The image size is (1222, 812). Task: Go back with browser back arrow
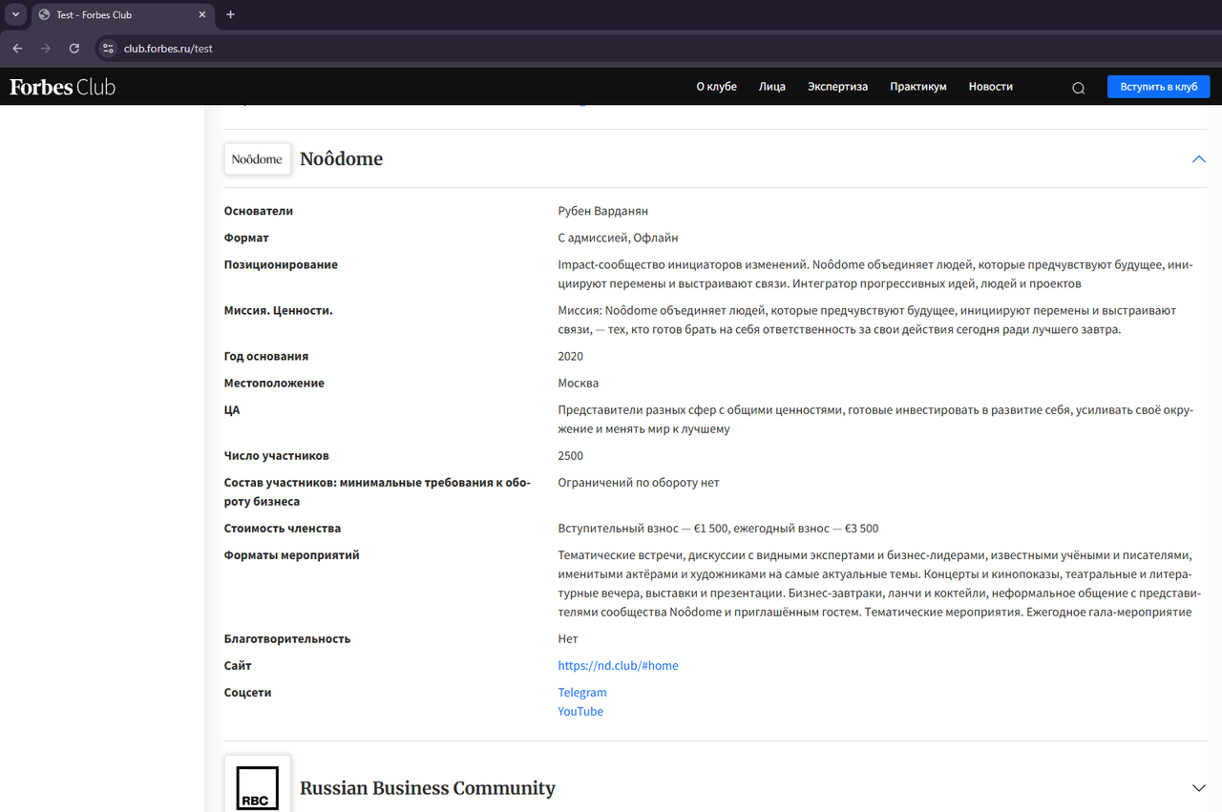tap(17, 48)
